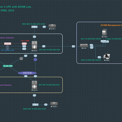Click the Leaf Switches label
The image size is (122, 122).
(6, 85)
